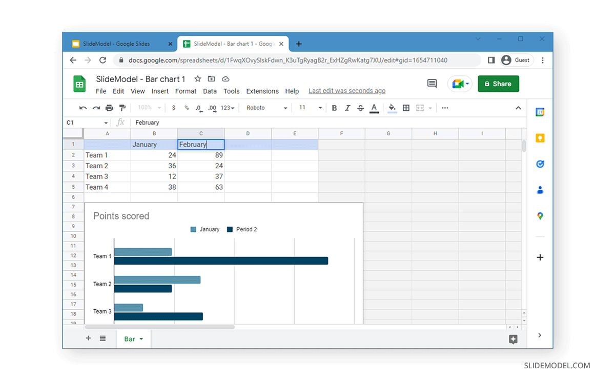Toggle italic formatting
This screenshot has width=615, height=381.
[x=347, y=108]
